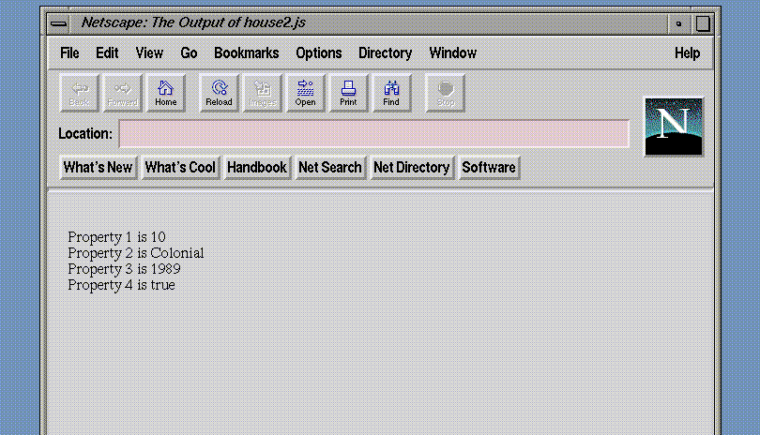
Task: Click the What's New button
Action: (x=98, y=168)
